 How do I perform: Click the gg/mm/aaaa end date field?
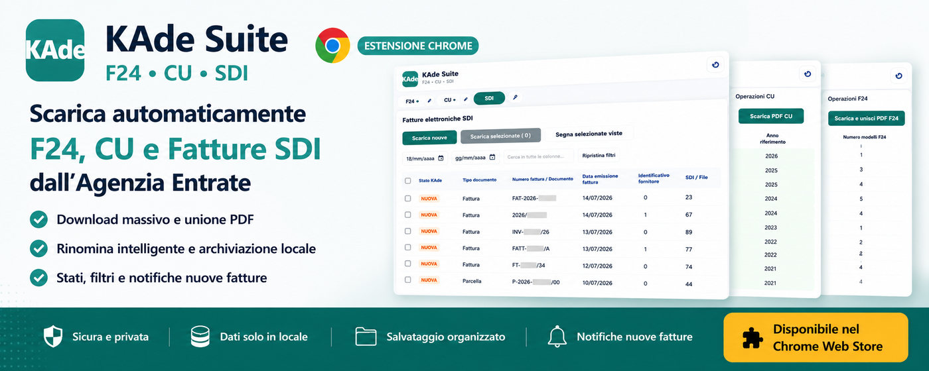(x=475, y=158)
